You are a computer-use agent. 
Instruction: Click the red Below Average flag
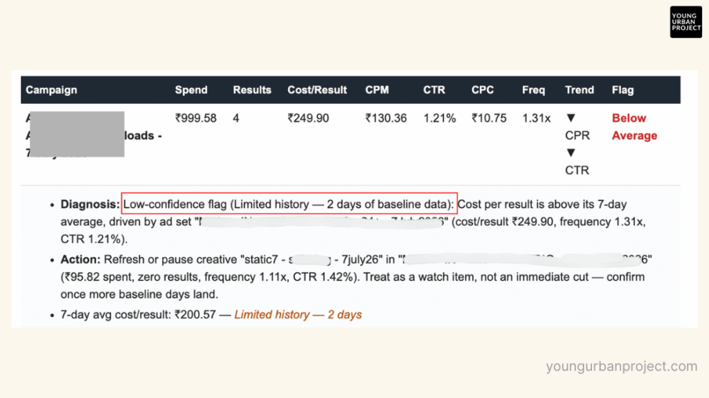click(634, 127)
